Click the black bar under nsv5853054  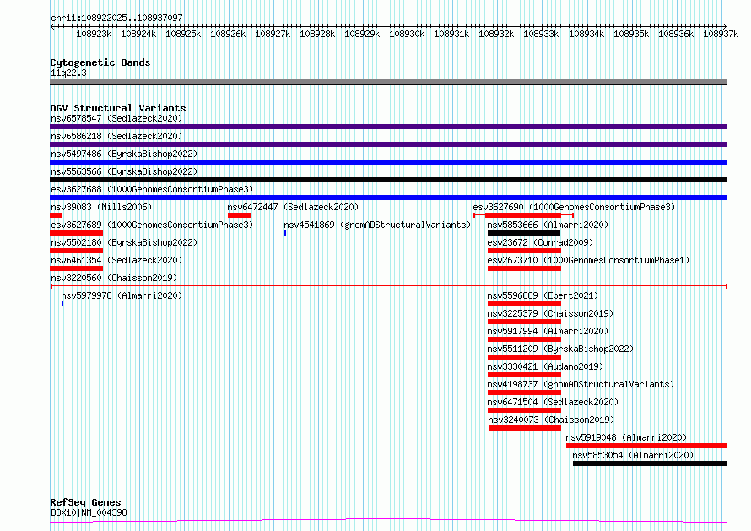(650, 463)
